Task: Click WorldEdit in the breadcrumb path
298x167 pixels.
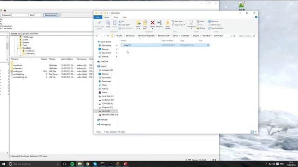Action: [206, 36]
